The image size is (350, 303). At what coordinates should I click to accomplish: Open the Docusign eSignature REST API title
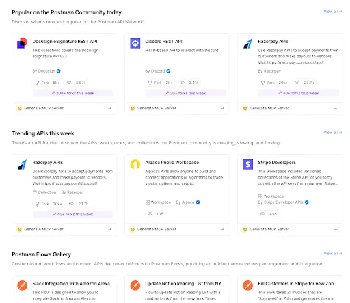(65, 42)
